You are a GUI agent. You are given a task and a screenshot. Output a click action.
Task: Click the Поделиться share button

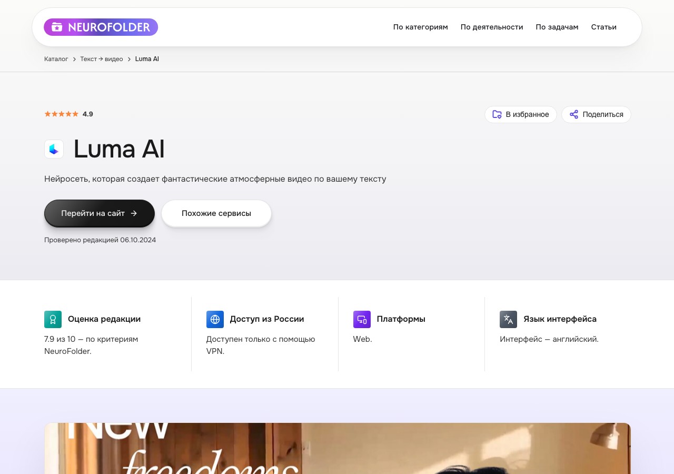pyautogui.click(x=596, y=114)
